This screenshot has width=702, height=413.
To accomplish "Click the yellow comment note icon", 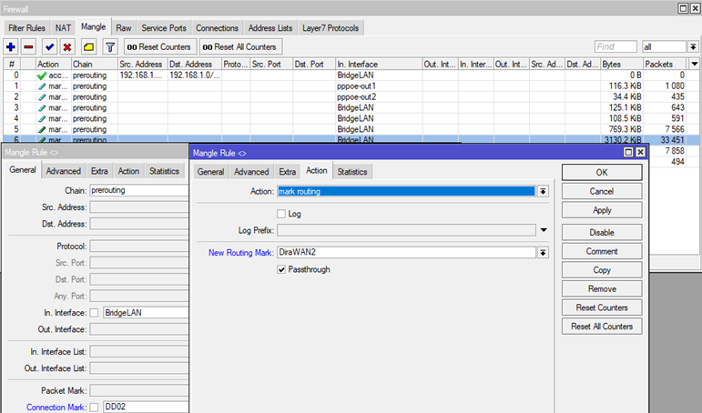I will [88, 46].
